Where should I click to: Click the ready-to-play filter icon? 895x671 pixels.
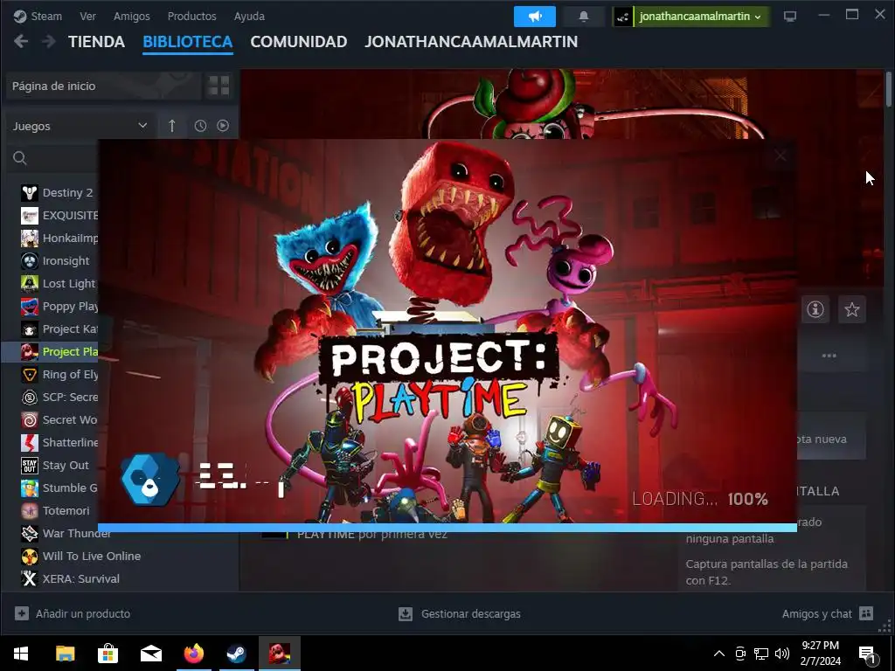click(223, 126)
